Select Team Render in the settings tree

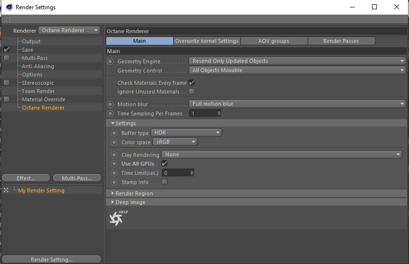[x=38, y=91]
